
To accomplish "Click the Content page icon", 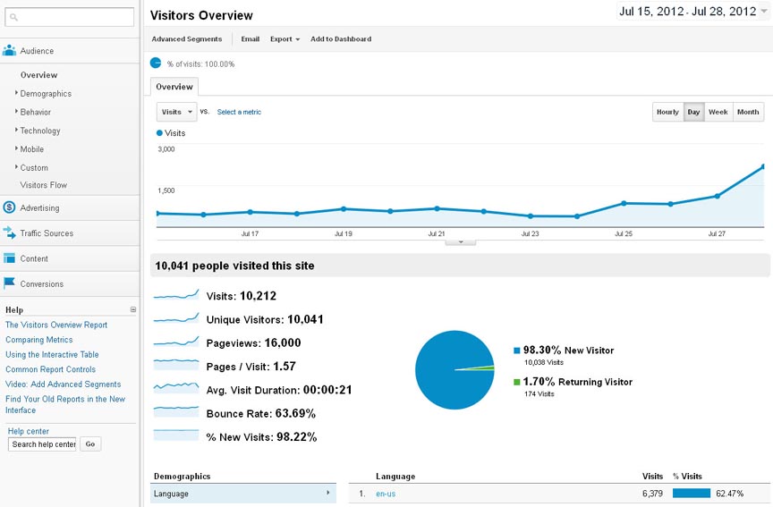I will (x=9, y=258).
